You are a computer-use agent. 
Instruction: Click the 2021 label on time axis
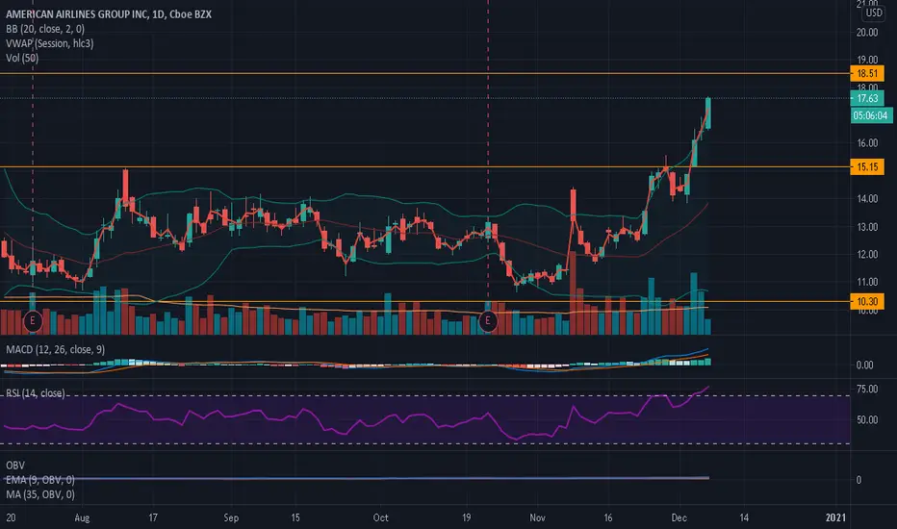point(835,517)
